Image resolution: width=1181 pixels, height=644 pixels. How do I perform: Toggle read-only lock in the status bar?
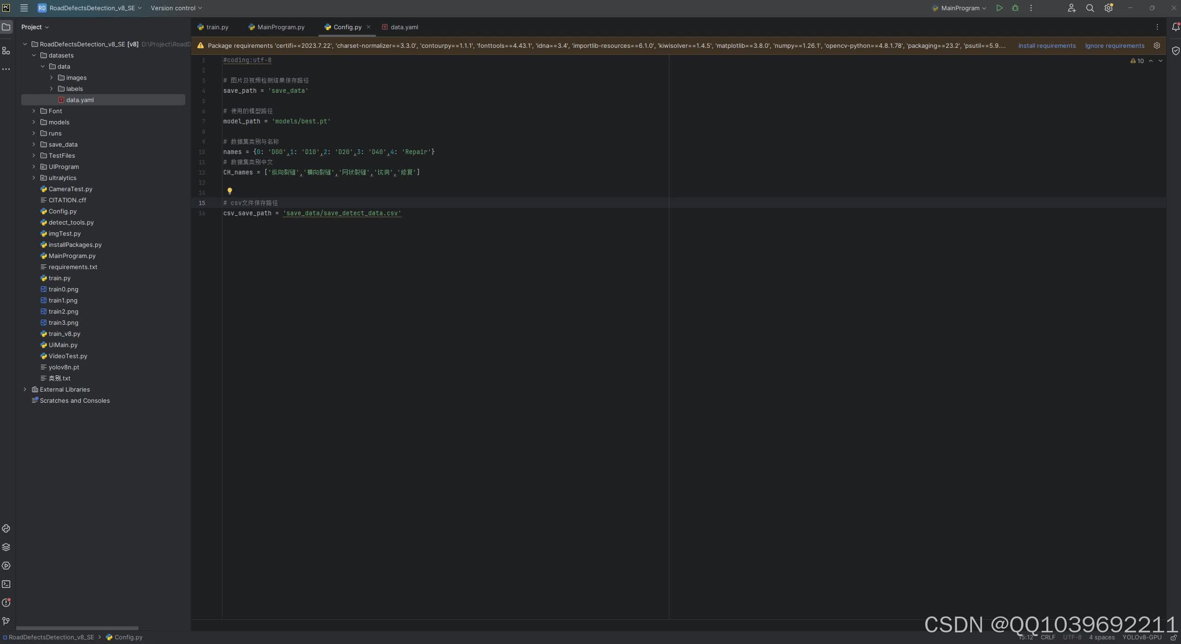click(1174, 637)
